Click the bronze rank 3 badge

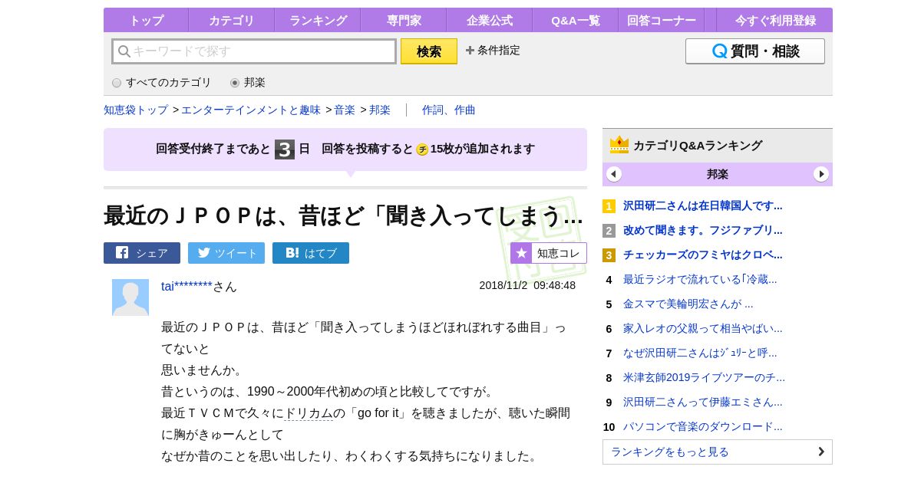pos(609,255)
